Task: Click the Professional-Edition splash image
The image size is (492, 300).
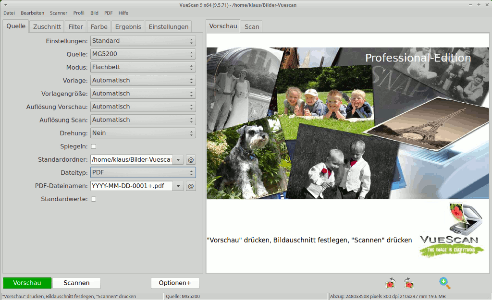Action: tap(348, 123)
